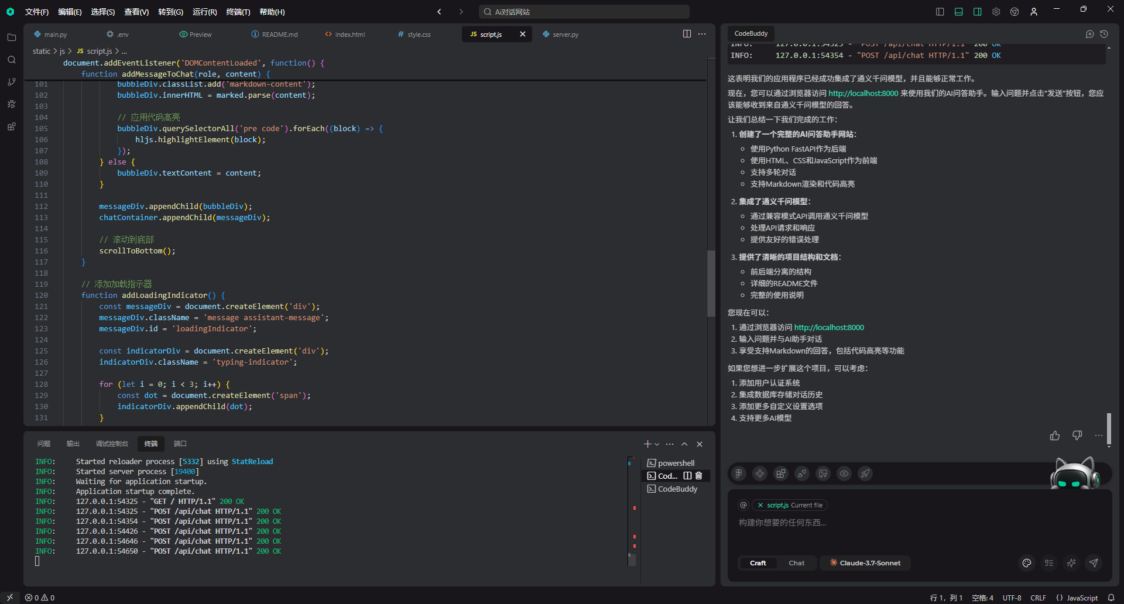Viewport: 1124px width, 604px height.
Task: Switch to Craft mode
Action: coord(758,563)
